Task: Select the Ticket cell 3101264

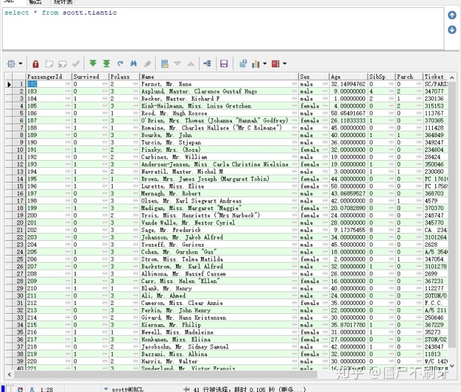Action: point(435,238)
